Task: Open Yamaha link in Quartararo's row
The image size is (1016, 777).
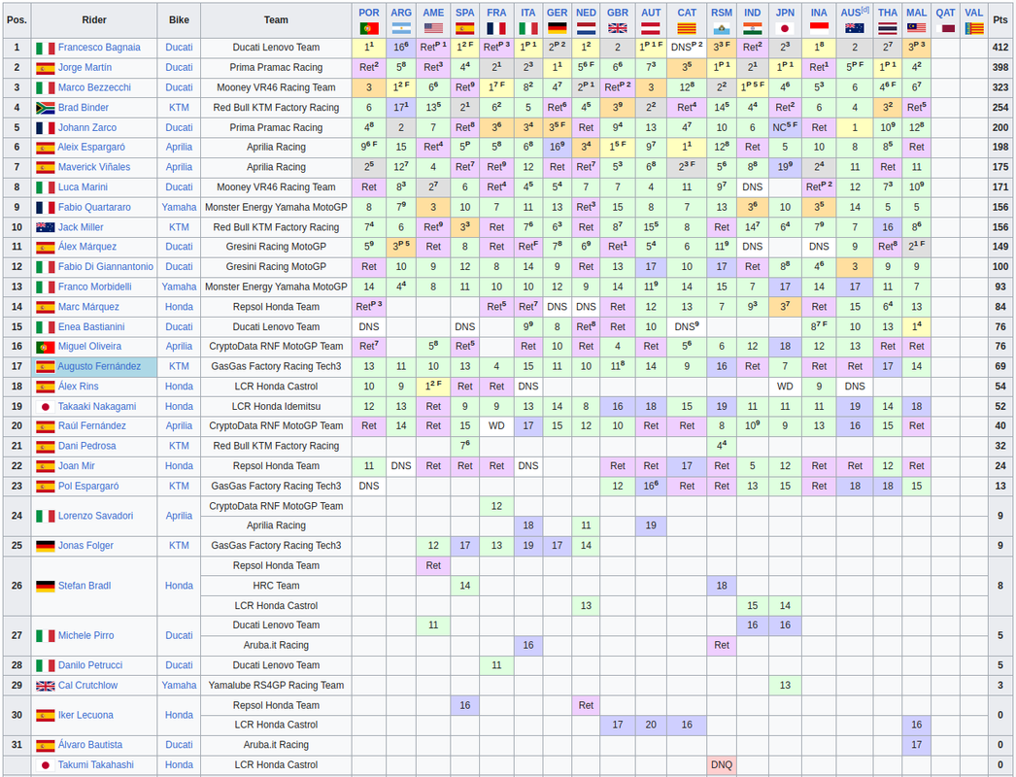Action: click(x=179, y=208)
